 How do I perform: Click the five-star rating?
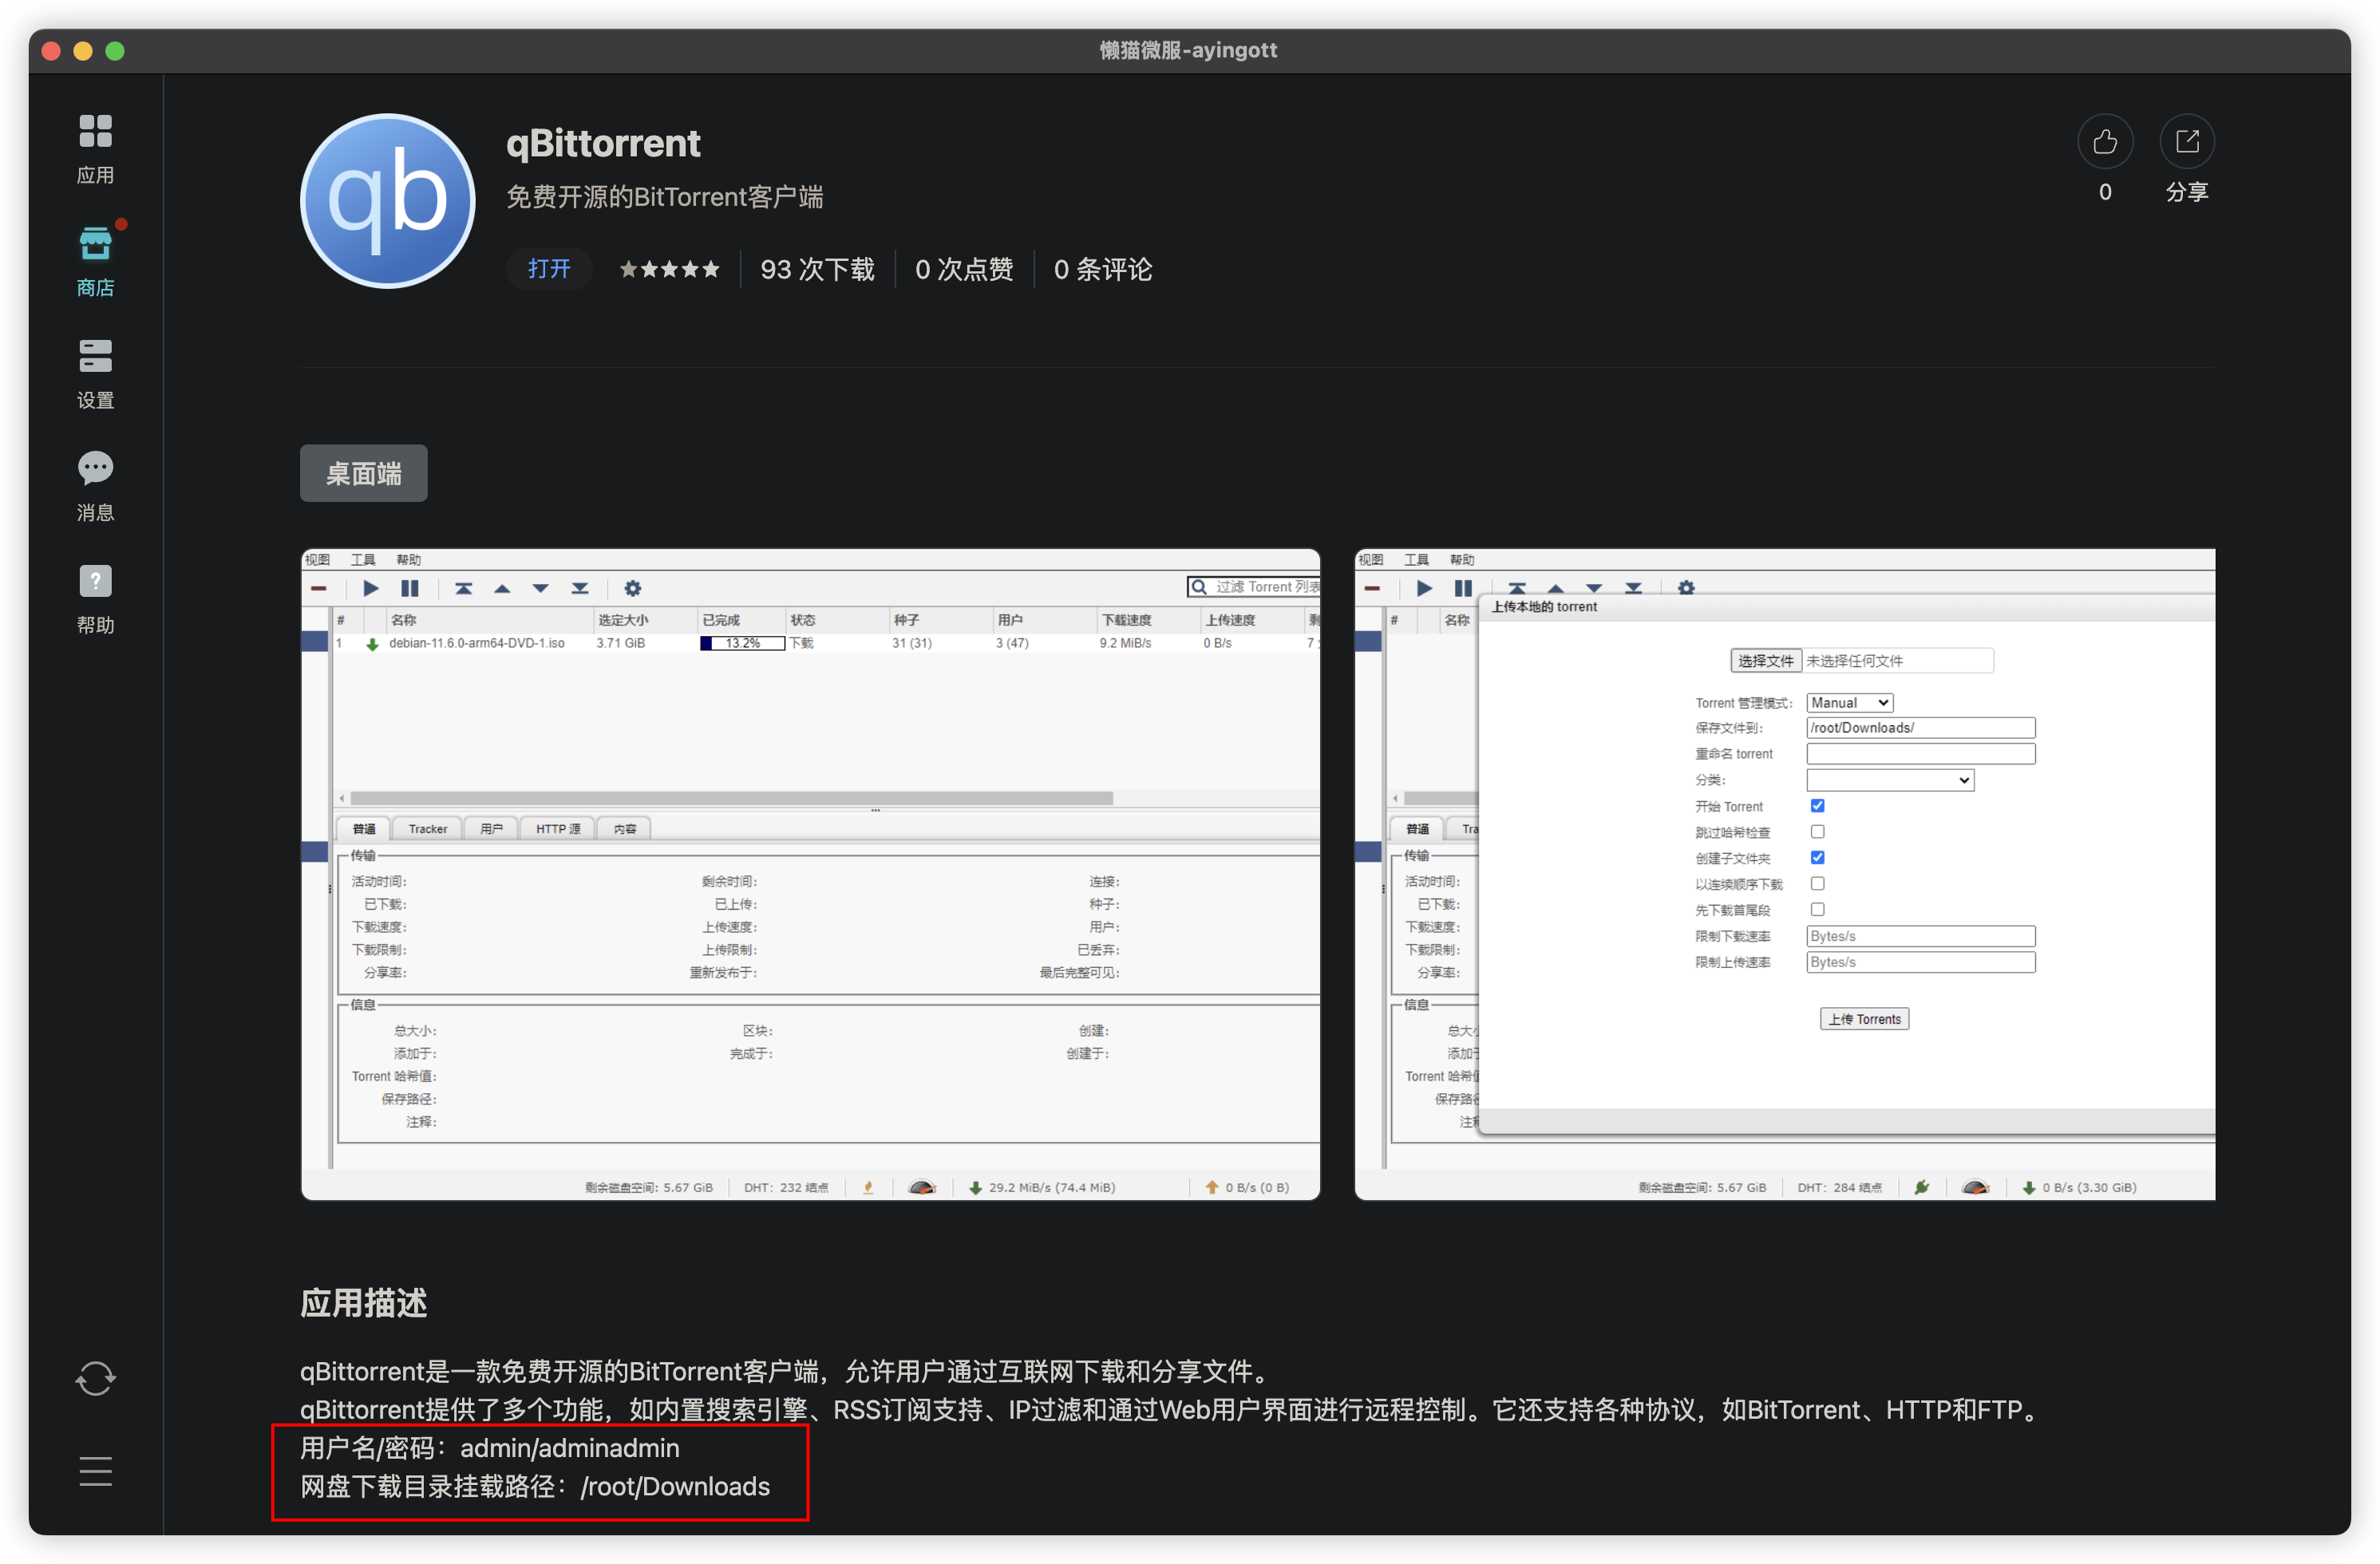[669, 269]
